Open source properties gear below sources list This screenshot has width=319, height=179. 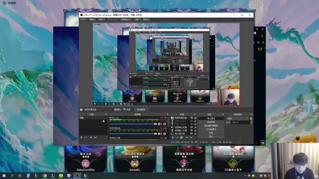[181, 137]
